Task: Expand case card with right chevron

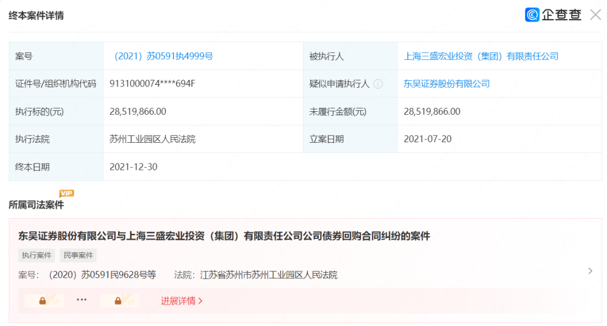Action: [590, 271]
